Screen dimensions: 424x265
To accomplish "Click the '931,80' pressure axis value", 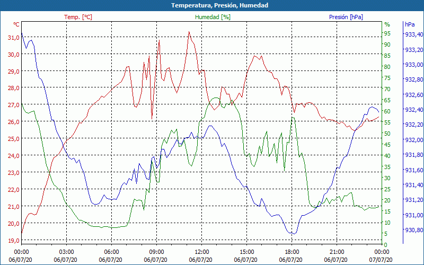I will click(414, 155).
